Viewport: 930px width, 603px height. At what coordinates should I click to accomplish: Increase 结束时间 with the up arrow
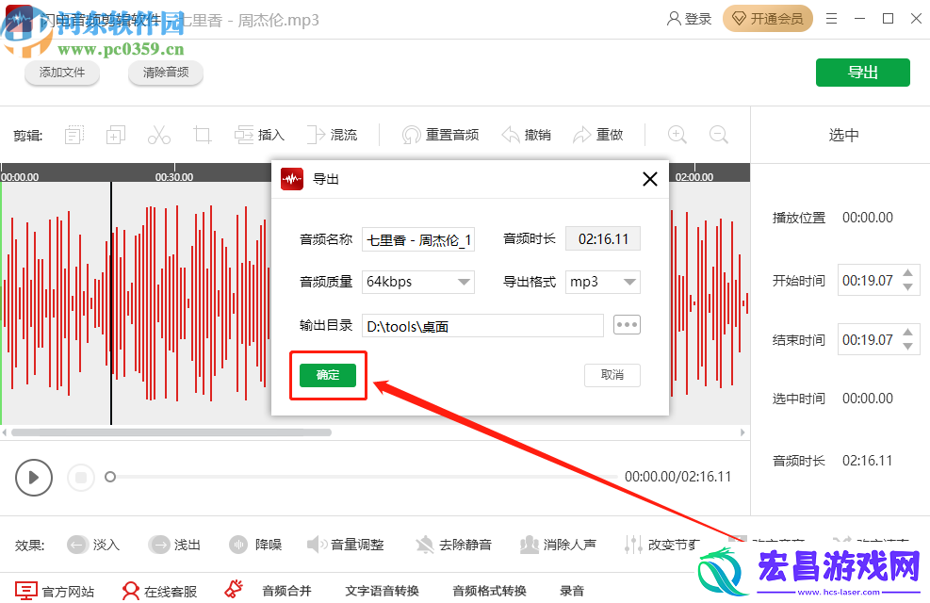(x=907, y=332)
